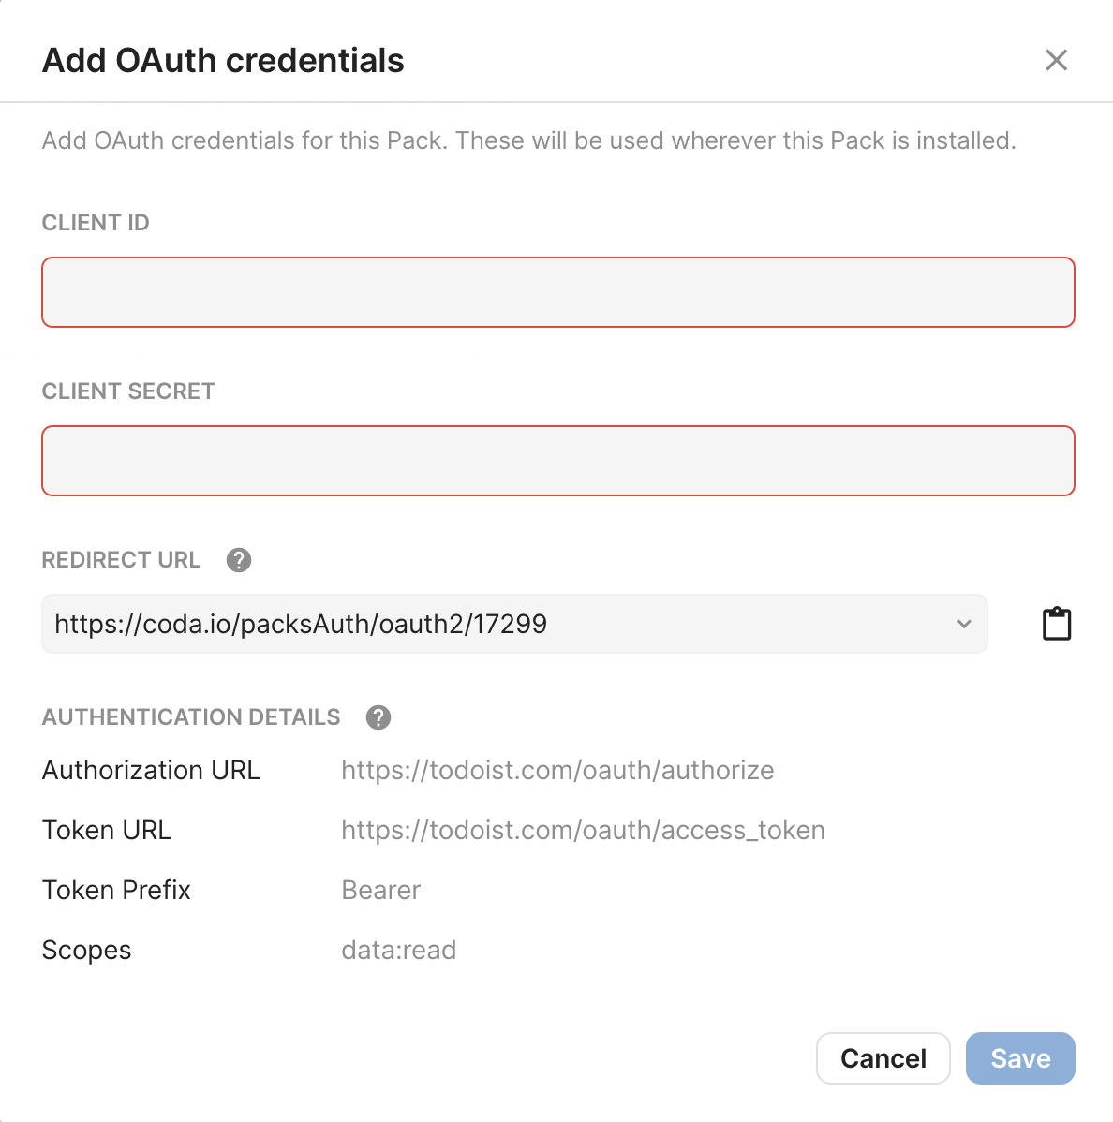Click inside the CLIENT ID field
This screenshot has width=1113, height=1122.
pos(557,292)
